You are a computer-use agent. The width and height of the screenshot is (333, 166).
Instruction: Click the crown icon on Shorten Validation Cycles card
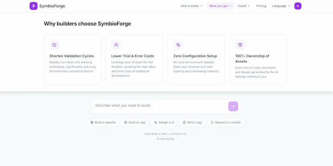pos(55,45)
